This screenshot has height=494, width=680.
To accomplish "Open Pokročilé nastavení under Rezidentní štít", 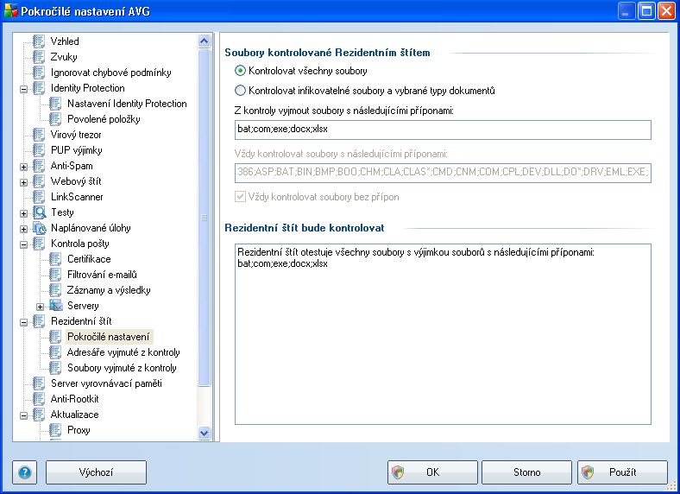I will point(109,337).
